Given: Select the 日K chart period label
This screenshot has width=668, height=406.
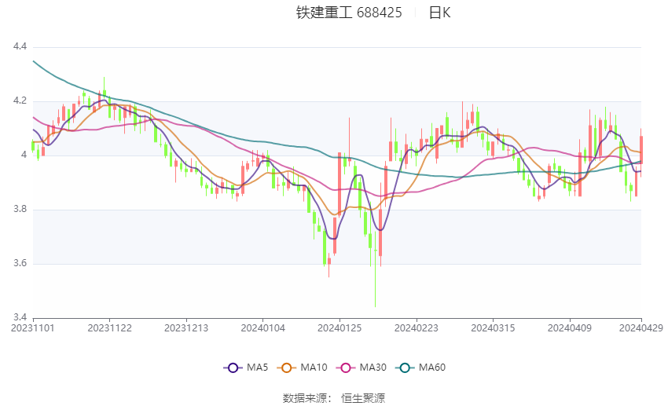Looking at the screenshot, I should [x=439, y=13].
